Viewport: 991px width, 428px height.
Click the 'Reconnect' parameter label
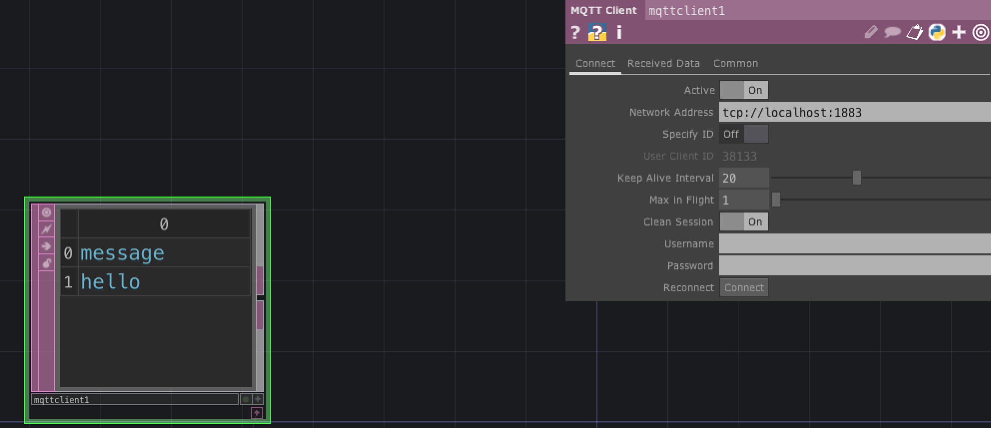(x=688, y=288)
